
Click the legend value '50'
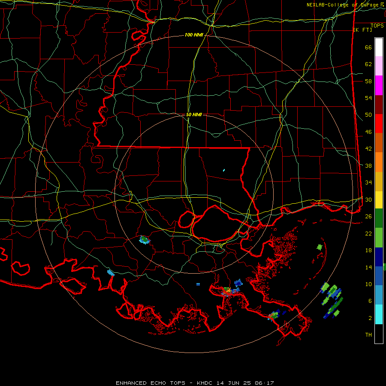368,115
